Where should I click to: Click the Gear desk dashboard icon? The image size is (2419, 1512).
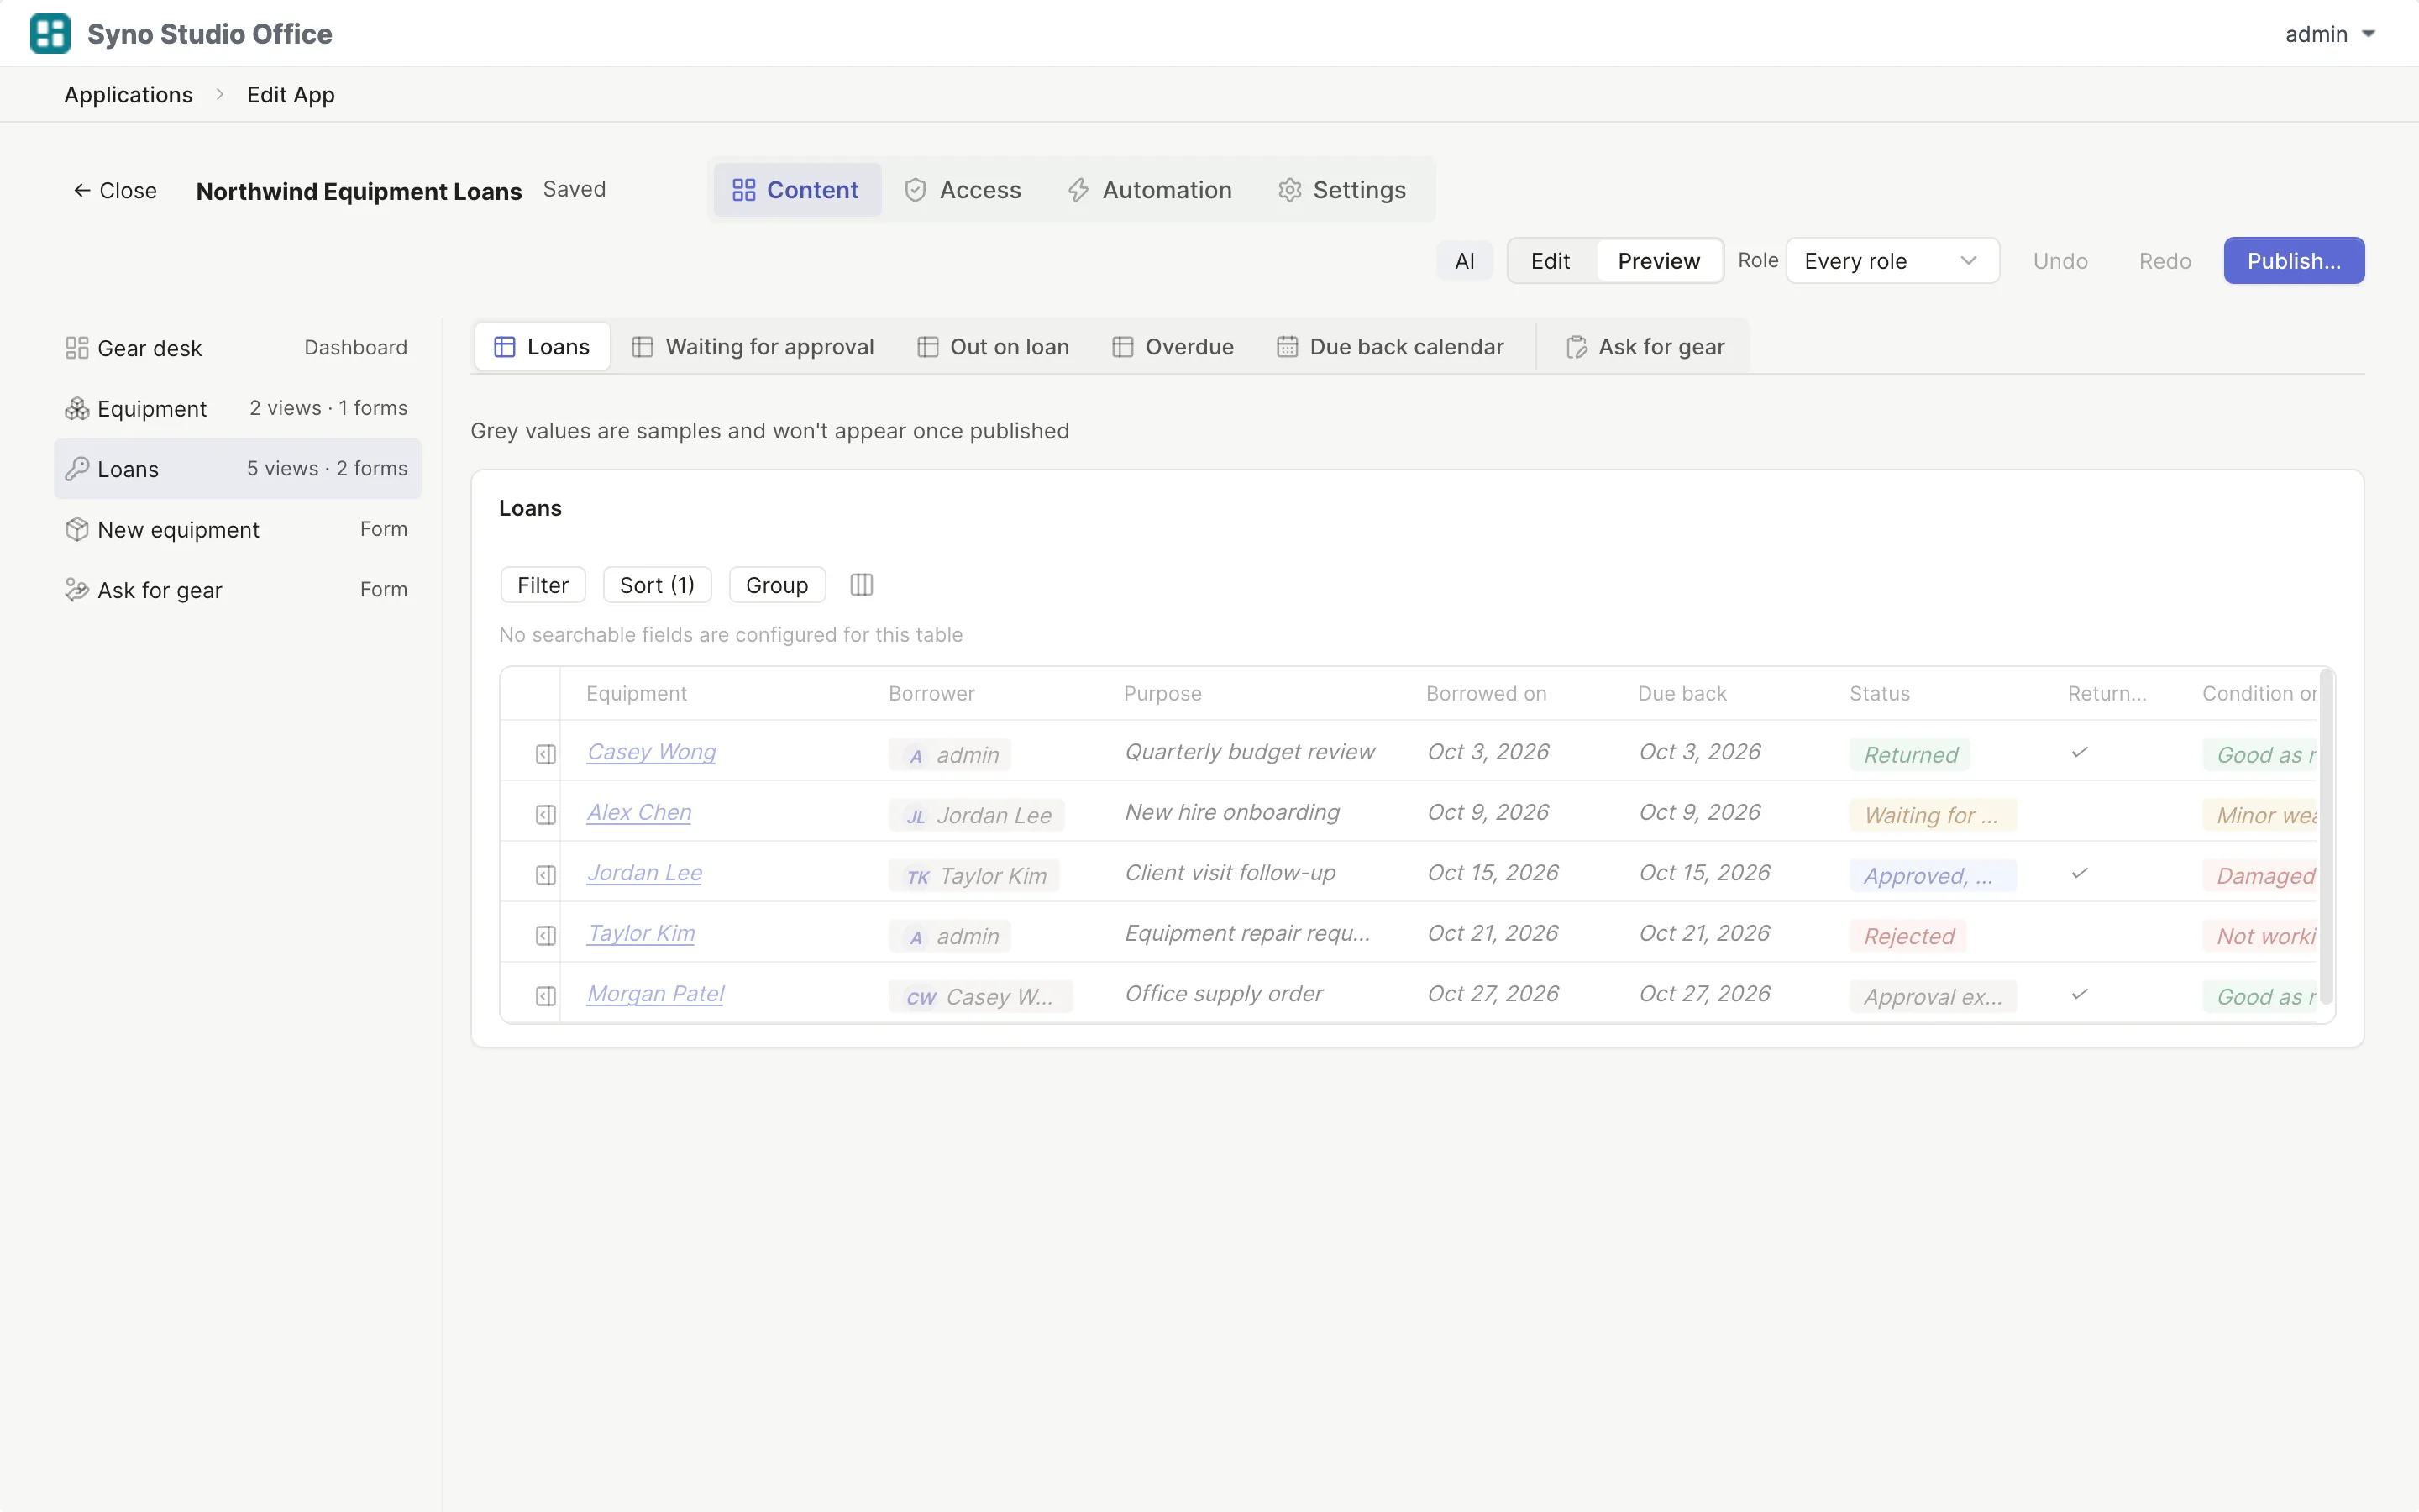[x=77, y=348]
